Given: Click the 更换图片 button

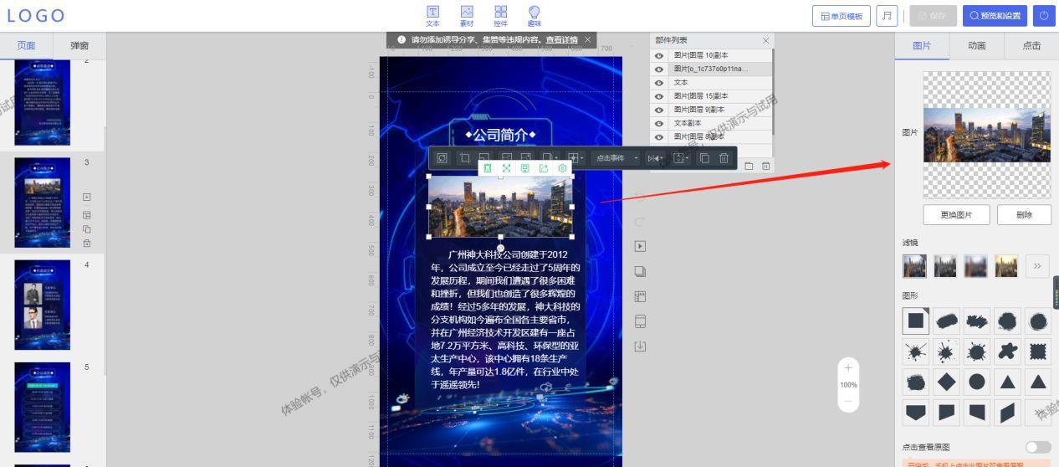Looking at the screenshot, I should pyautogui.click(x=956, y=215).
